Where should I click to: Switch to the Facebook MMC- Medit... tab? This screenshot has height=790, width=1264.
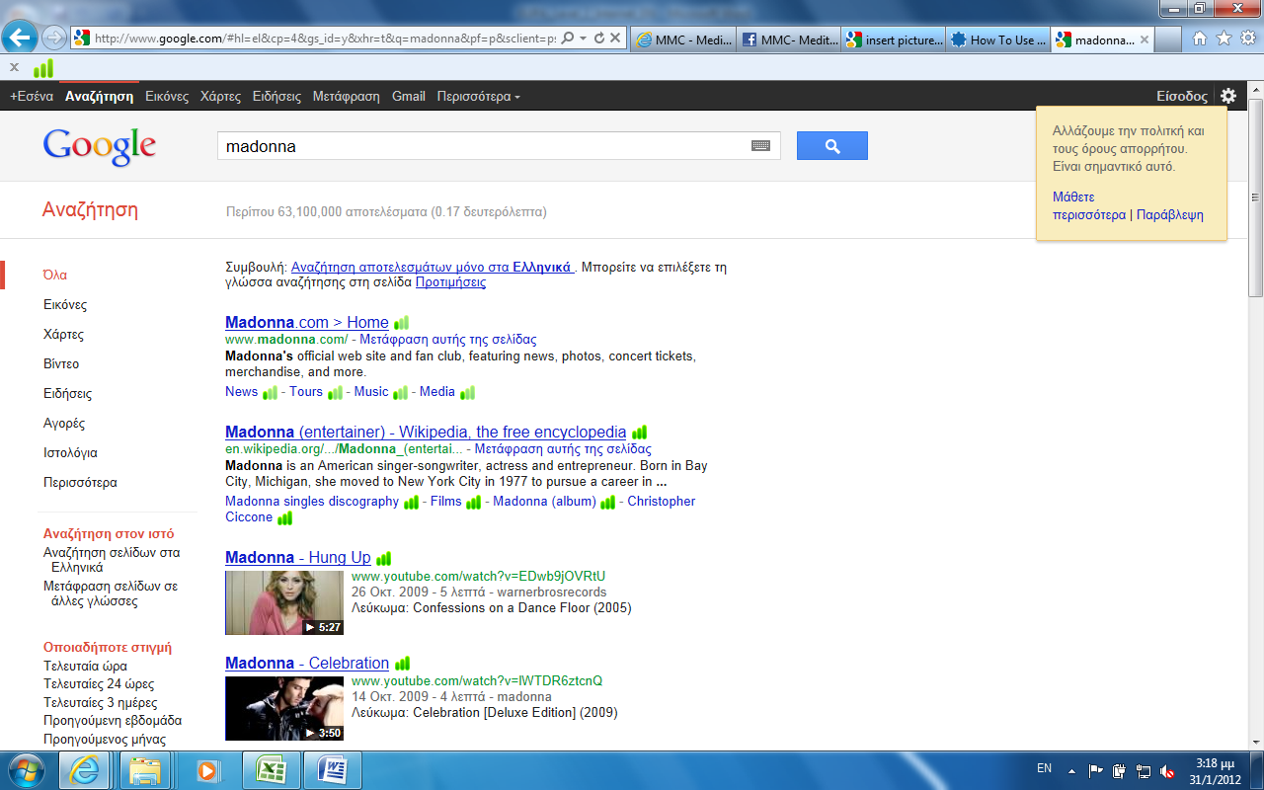788,40
